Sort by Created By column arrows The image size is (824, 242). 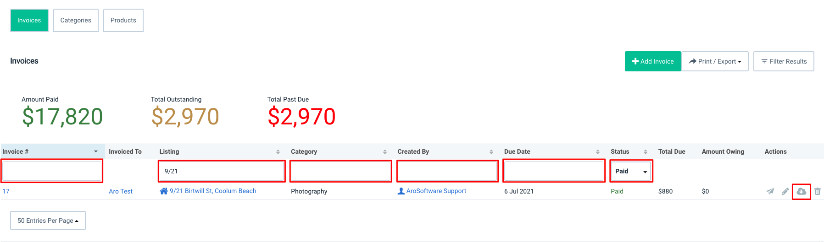pyautogui.click(x=491, y=152)
